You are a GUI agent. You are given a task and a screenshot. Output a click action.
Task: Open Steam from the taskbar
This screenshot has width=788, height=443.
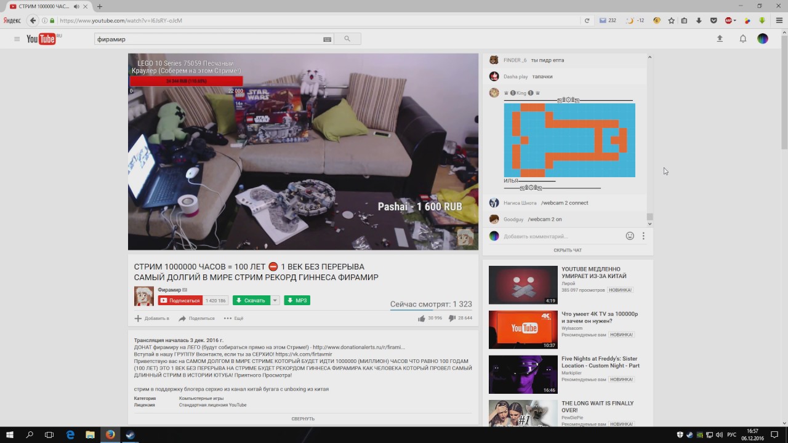pos(130,434)
